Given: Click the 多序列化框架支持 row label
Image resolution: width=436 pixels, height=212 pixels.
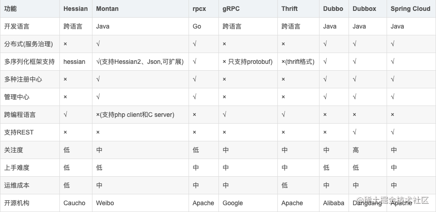Looking at the screenshot, I should [x=29, y=62].
